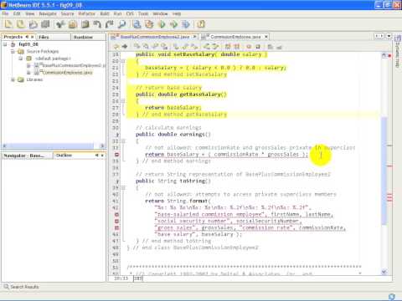Image resolution: width=402 pixels, height=301 pixels.
Task: Open the Tools menu
Action: point(143,13)
